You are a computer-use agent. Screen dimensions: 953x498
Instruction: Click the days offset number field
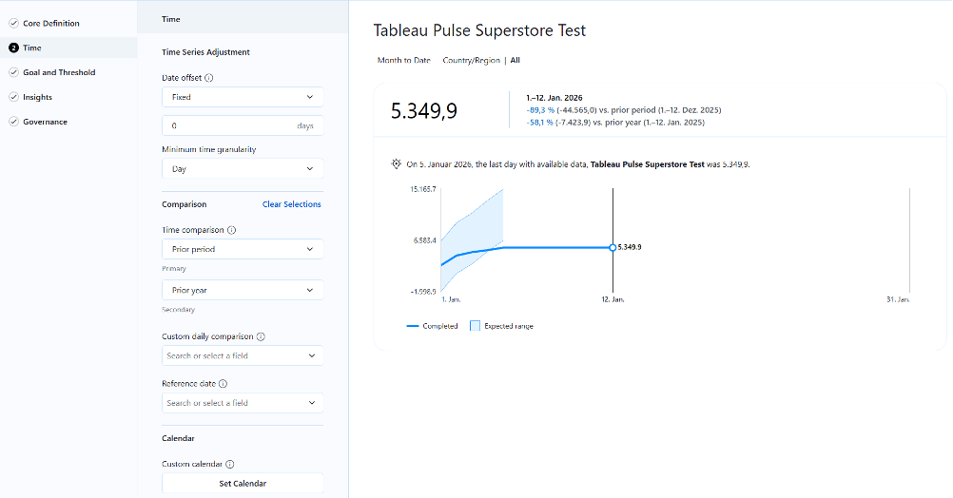[228, 125]
